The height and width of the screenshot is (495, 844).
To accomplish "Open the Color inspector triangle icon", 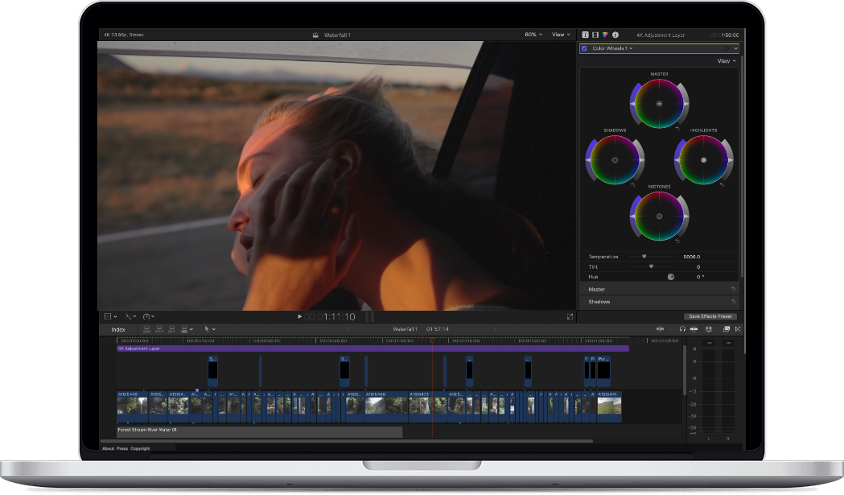I will coord(606,35).
